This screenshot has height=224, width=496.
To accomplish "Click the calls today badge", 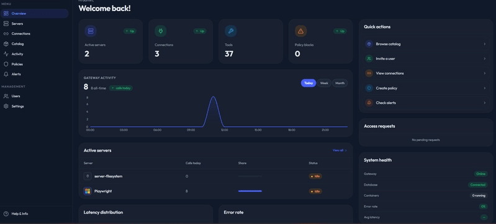I will click(x=121, y=88).
